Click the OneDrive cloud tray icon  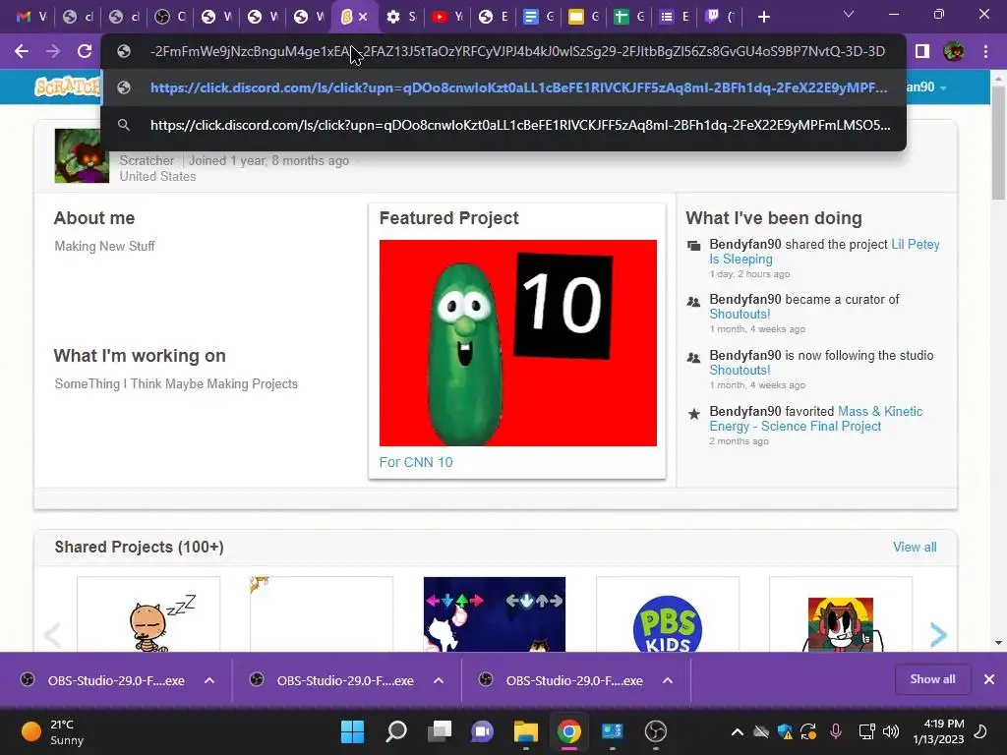point(761,731)
